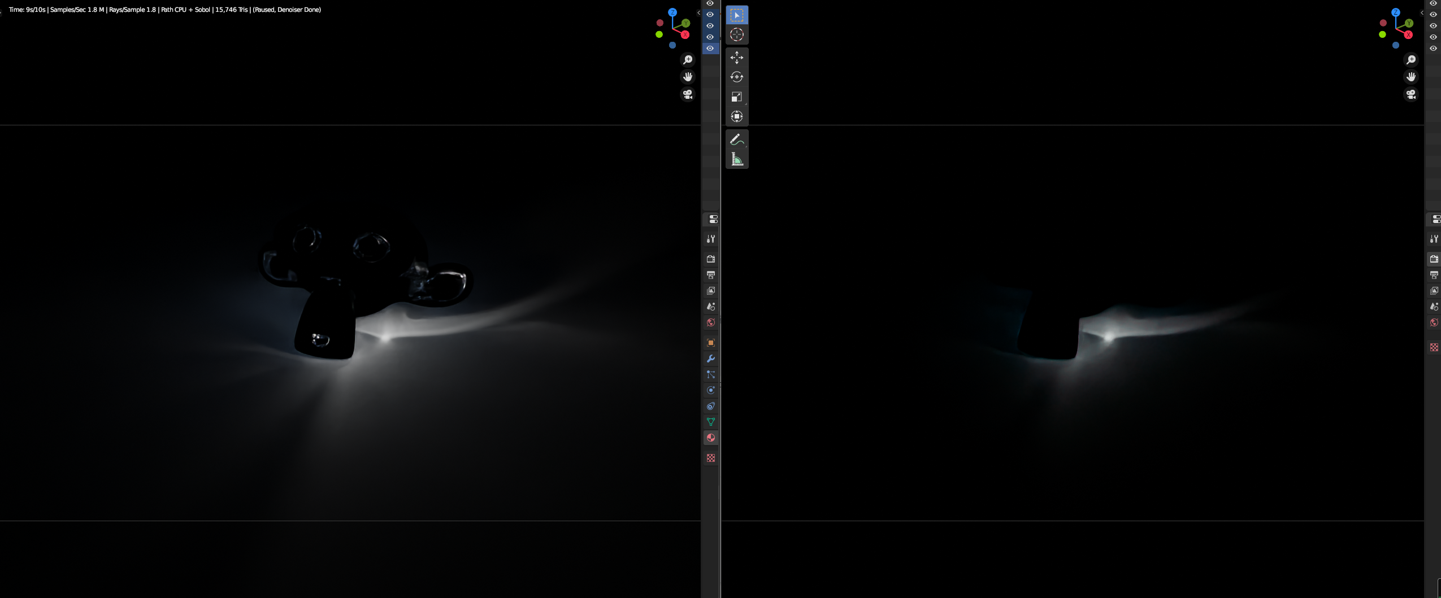
Task: Choose the Rotate tool
Action: tap(736, 77)
